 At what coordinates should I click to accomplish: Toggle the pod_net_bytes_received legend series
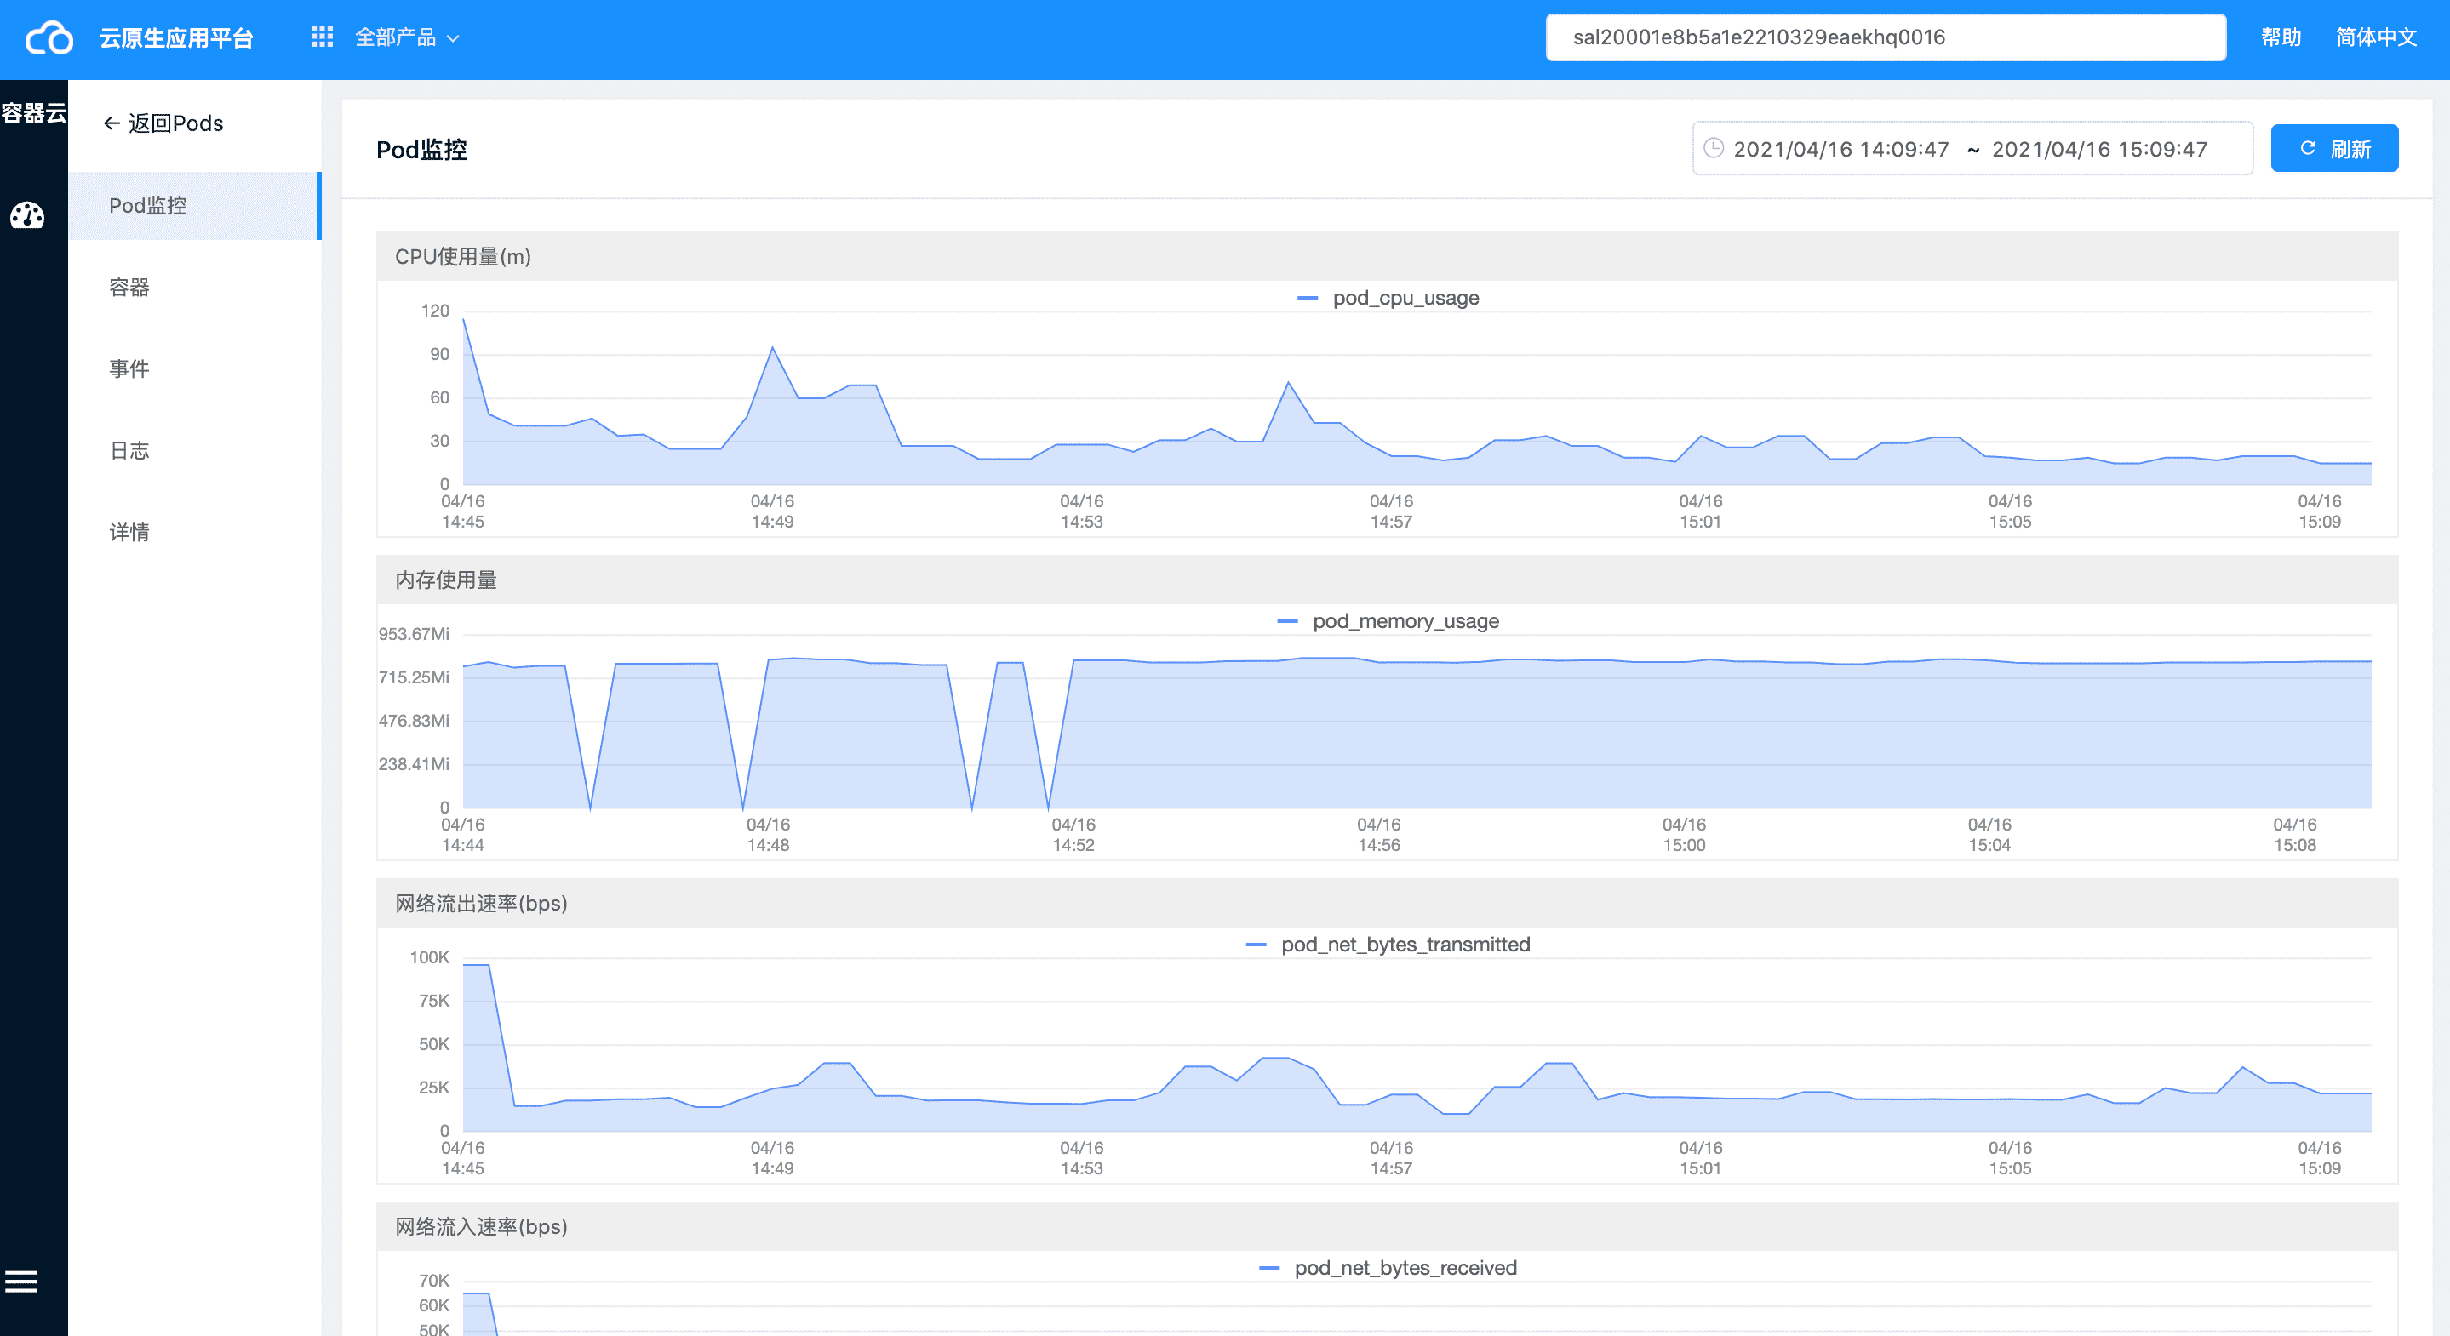pyautogui.click(x=1388, y=1268)
